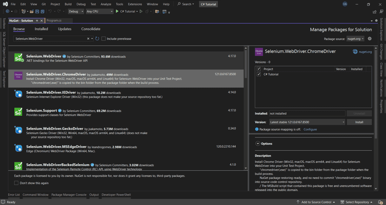Click the Install button

pos(359,122)
